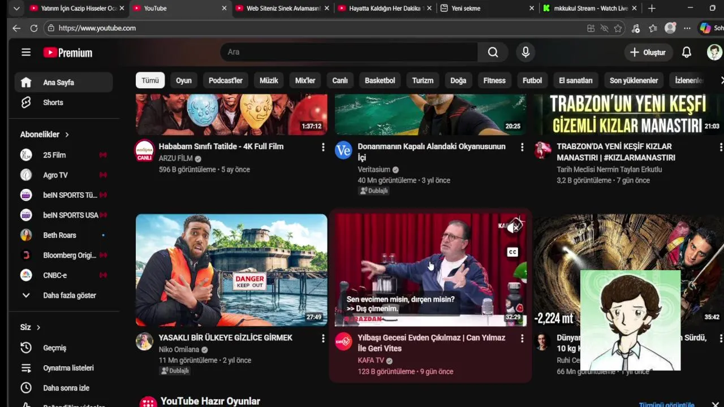Image resolution: width=724 pixels, height=407 pixels.
Task: Click browser back arrow
Action: tap(16, 28)
